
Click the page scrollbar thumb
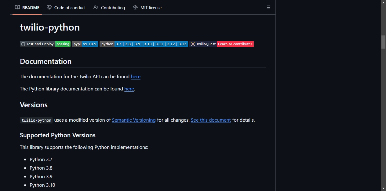pyautogui.click(x=383, y=42)
